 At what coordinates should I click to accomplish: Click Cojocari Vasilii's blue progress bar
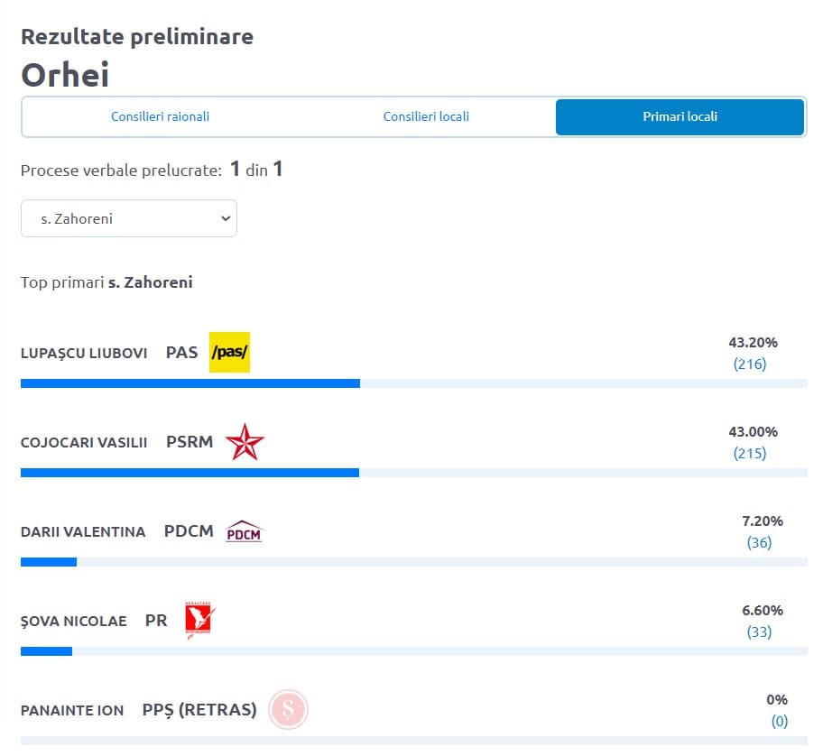(x=190, y=473)
